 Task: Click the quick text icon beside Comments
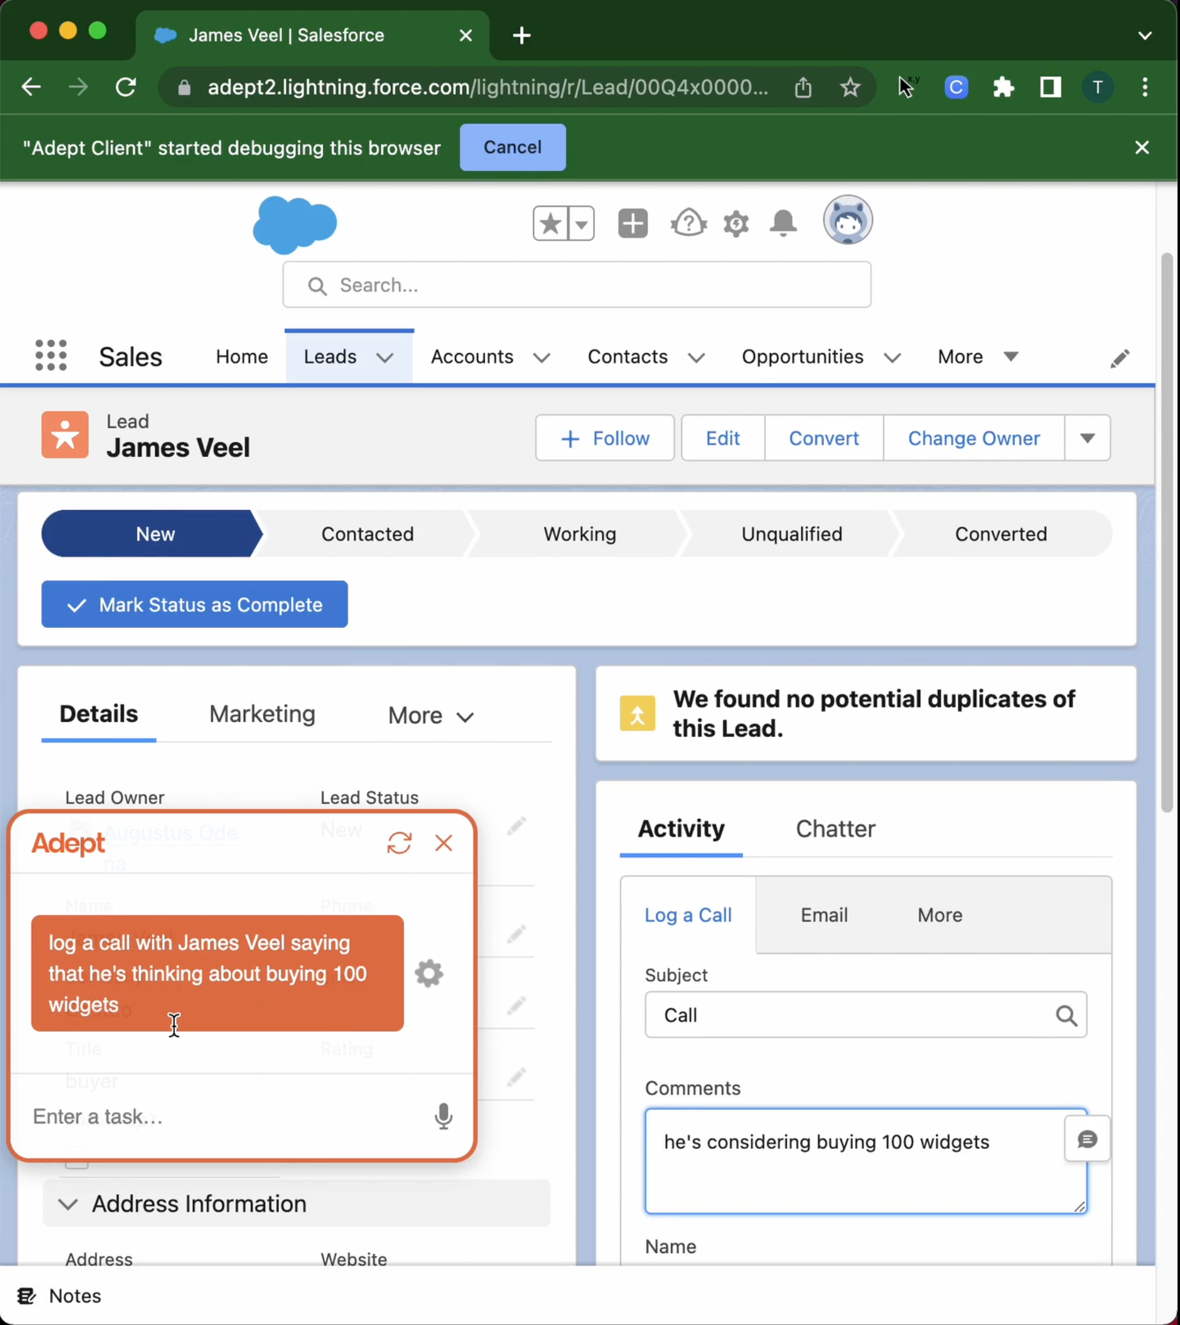[1087, 1139]
